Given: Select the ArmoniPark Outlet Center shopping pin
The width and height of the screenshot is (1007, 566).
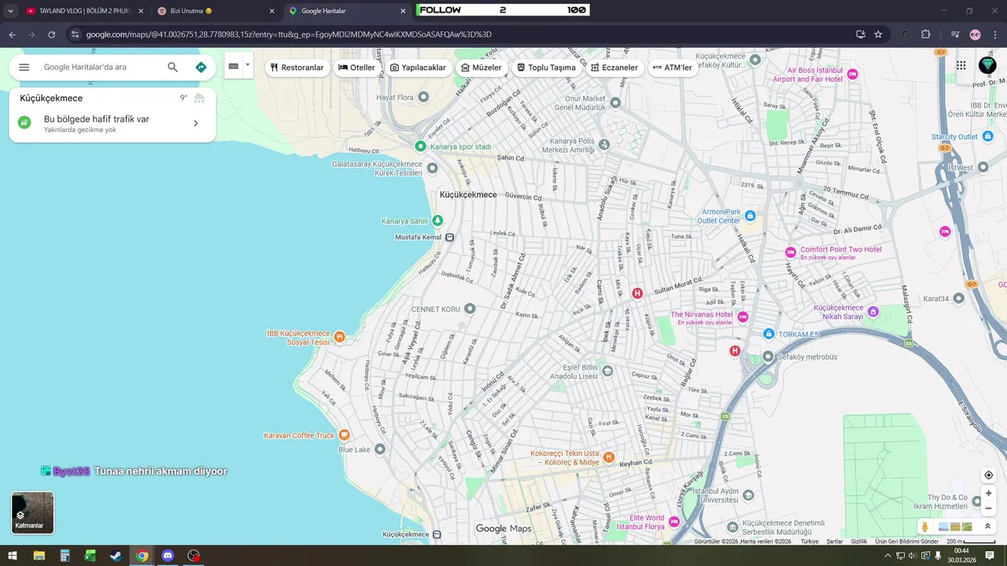Looking at the screenshot, I should 751,215.
